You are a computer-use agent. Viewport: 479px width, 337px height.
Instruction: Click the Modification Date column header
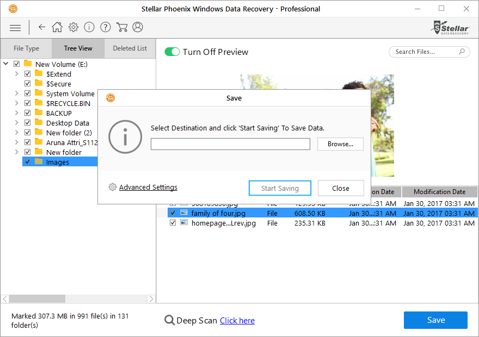point(439,192)
